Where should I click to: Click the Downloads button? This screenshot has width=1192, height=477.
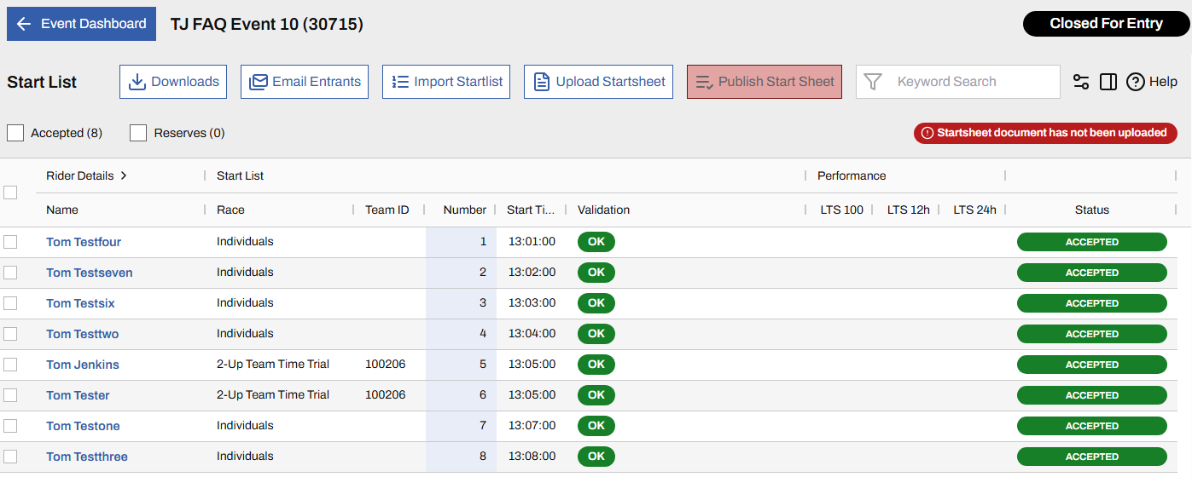pyautogui.click(x=173, y=82)
